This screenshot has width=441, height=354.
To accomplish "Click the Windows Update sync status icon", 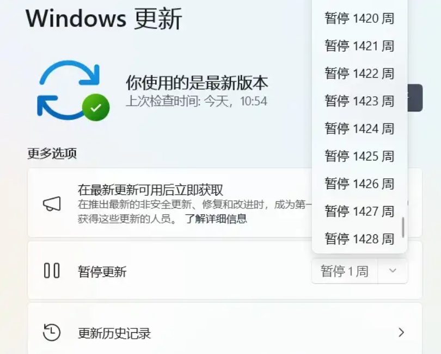I will coord(73,90).
